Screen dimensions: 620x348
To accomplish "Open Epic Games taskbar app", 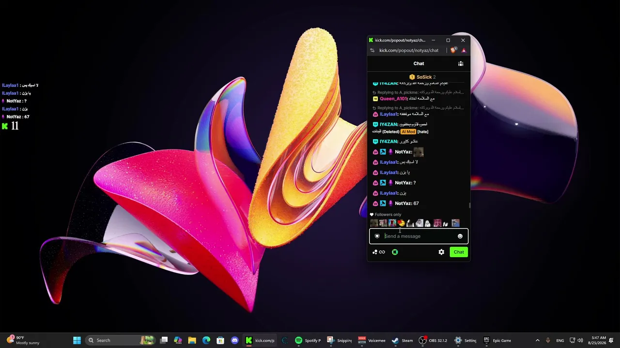I will pos(497,340).
